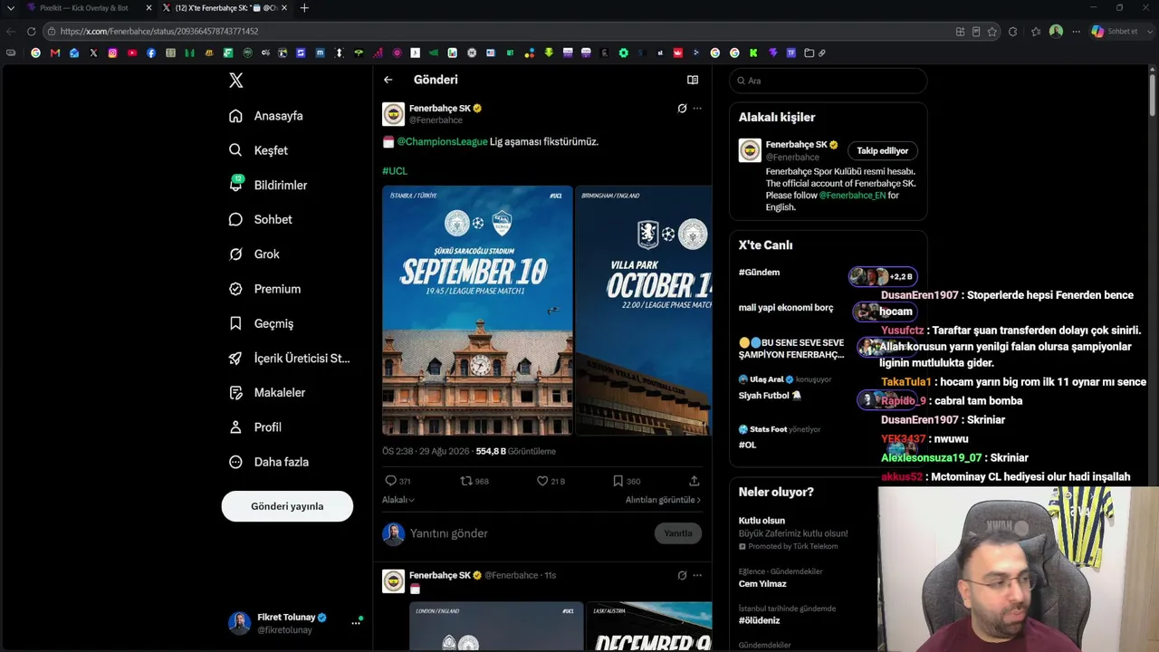Open the Instagram bookmark icon
Image resolution: width=1159 pixels, height=652 pixels.
coord(112,53)
